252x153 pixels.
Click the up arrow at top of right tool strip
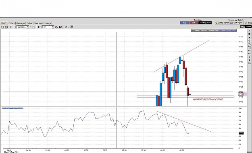click(x=250, y=31)
